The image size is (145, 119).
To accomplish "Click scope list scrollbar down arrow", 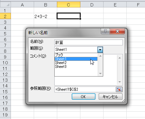I will coord(100,73).
